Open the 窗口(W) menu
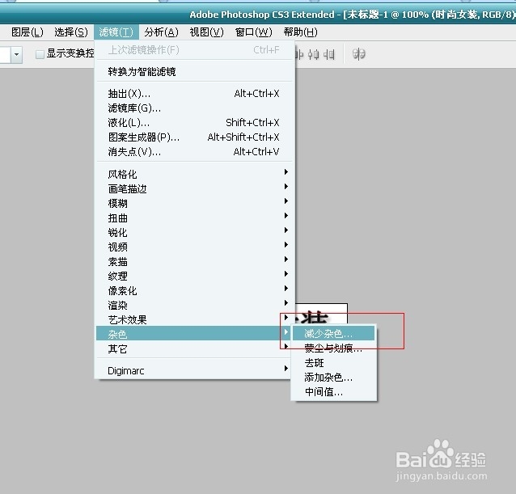The width and height of the screenshot is (516, 494). coord(253,32)
